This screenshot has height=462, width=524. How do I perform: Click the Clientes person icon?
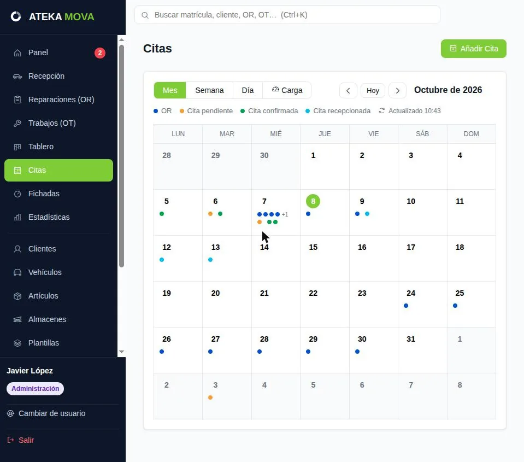[17, 249]
